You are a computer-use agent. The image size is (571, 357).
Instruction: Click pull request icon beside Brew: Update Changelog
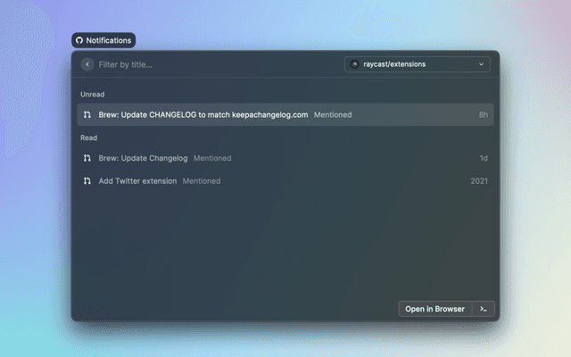coord(87,158)
